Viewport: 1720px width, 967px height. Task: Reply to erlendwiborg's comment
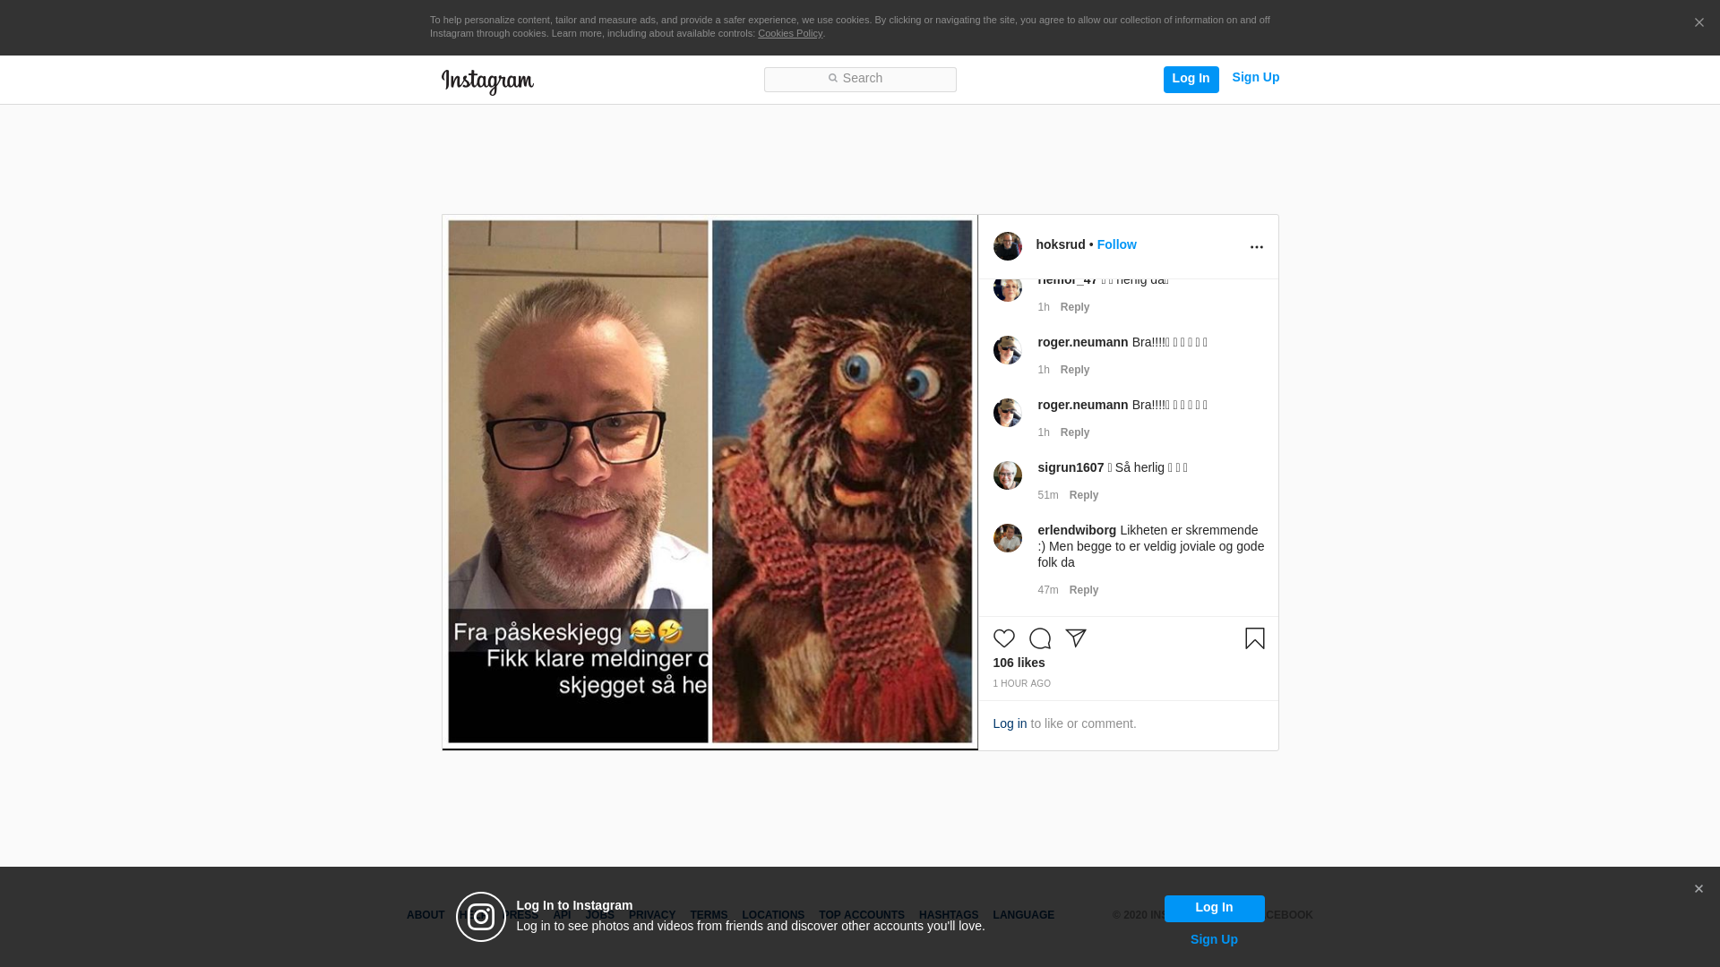(x=1083, y=590)
